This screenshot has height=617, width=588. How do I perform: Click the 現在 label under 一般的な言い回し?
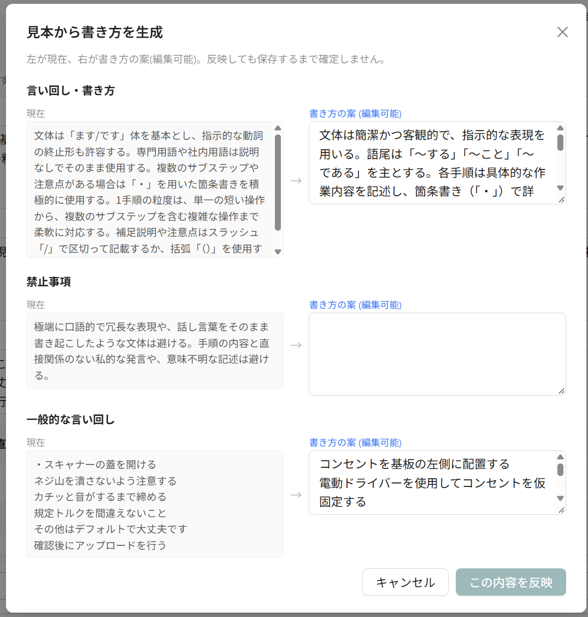pyautogui.click(x=36, y=443)
